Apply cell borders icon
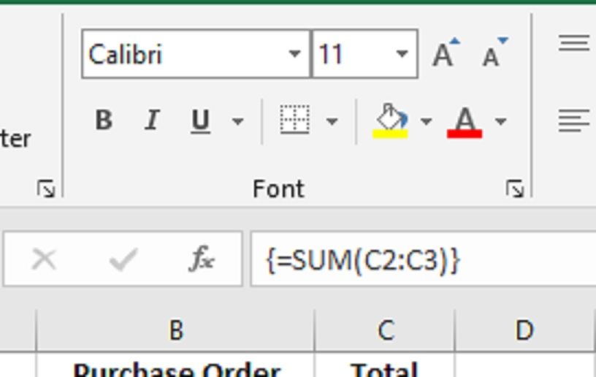 coord(294,120)
